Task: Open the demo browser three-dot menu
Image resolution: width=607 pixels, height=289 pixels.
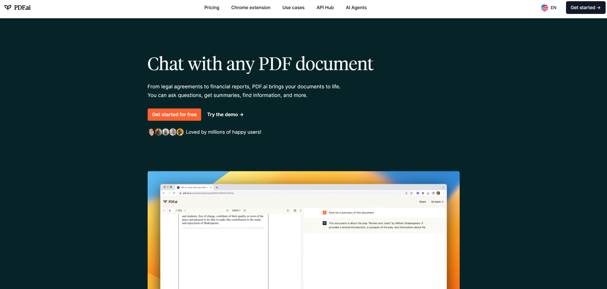Action: [443, 193]
